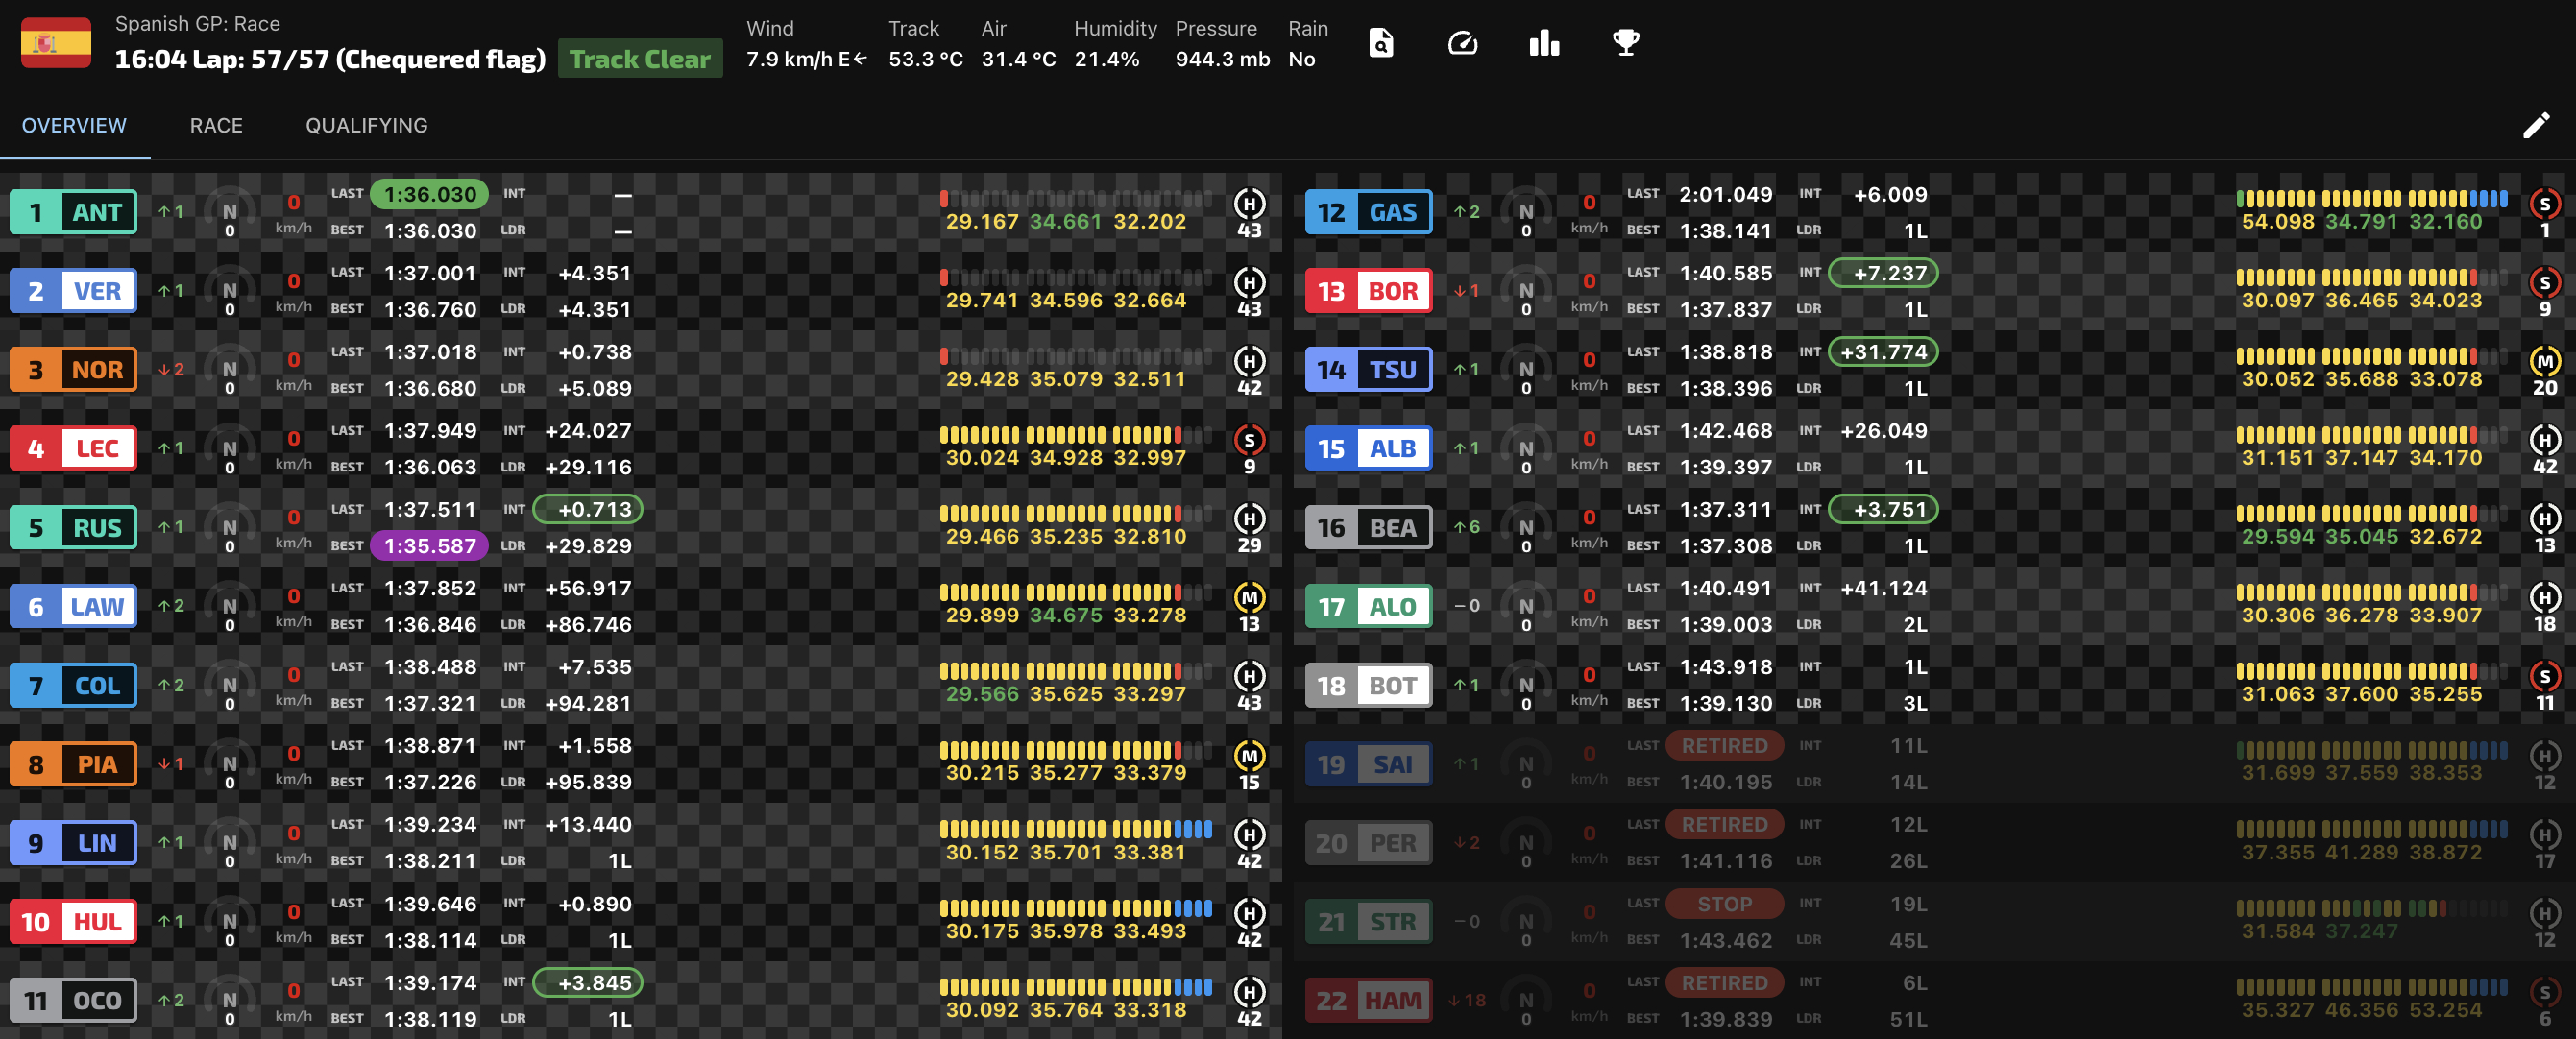Click LIN's mini-sector progress bar

[x=1076, y=829]
